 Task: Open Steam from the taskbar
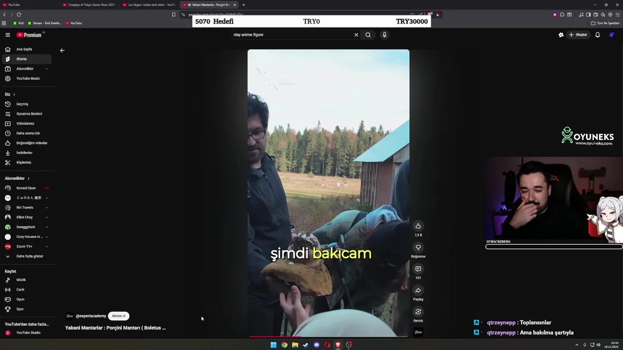pyautogui.click(x=306, y=345)
